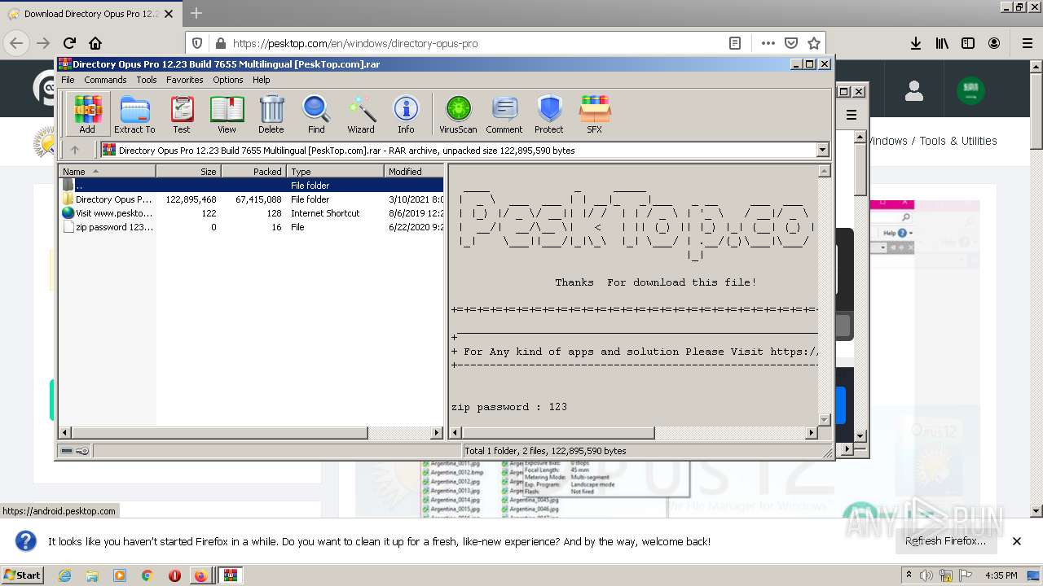Click tracking protection shield icon

(197, 43)
